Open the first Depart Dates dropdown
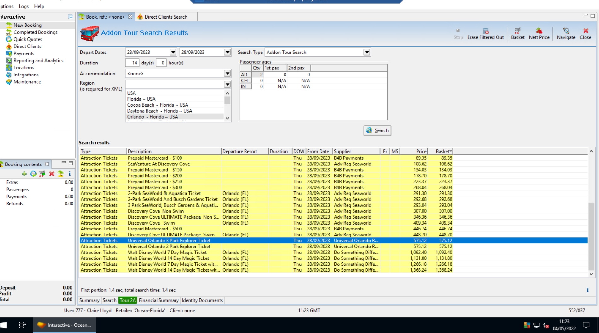 click(x=173, y=52)
